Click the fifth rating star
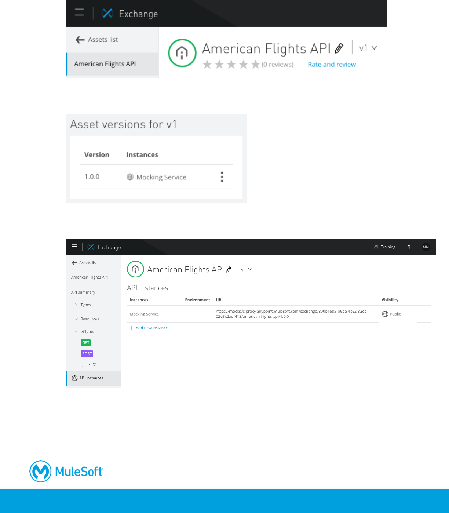This screenshot has width=449, height=513. coord(255,65)
